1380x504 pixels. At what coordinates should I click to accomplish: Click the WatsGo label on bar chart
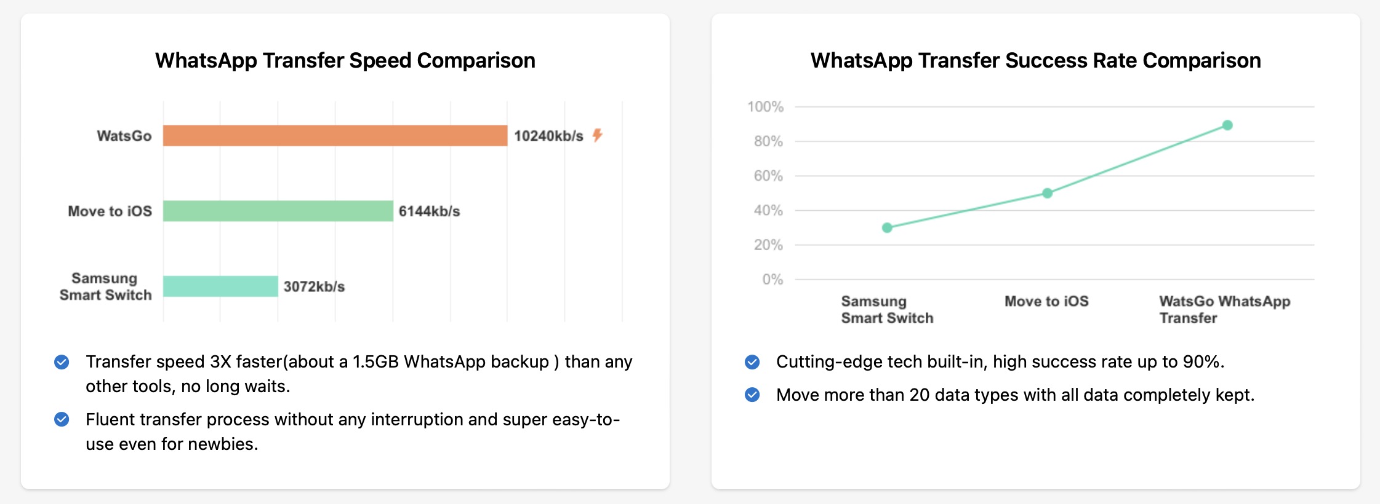(124, 136)
